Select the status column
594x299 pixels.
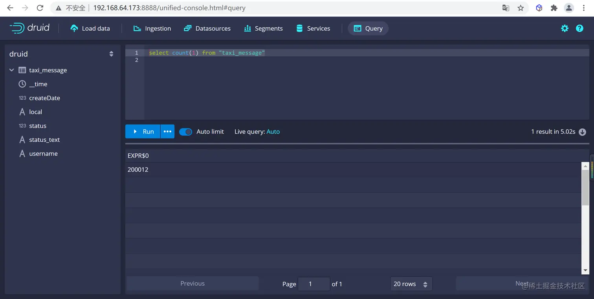click(38, 126)
